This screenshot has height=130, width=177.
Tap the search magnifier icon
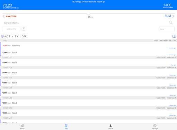click(171, 22)
